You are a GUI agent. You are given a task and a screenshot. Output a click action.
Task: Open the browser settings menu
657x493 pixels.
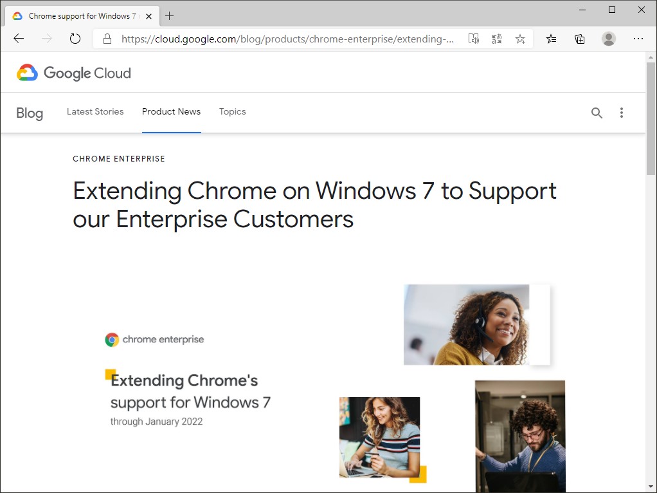(638, 39)
